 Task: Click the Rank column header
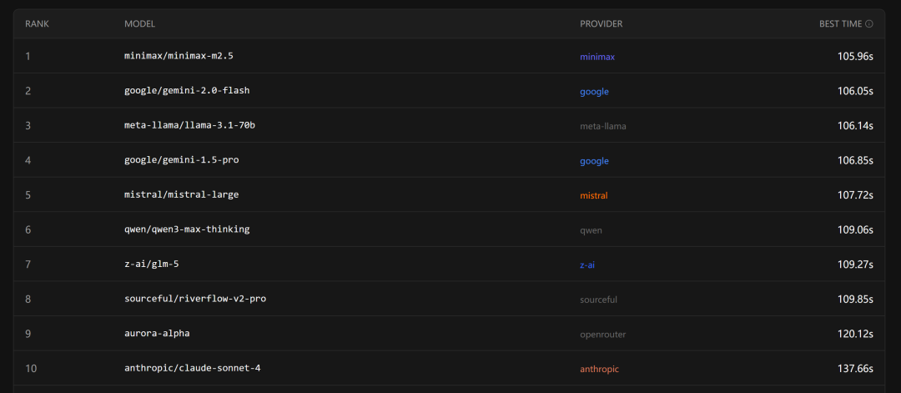click(x=37, y=24)
